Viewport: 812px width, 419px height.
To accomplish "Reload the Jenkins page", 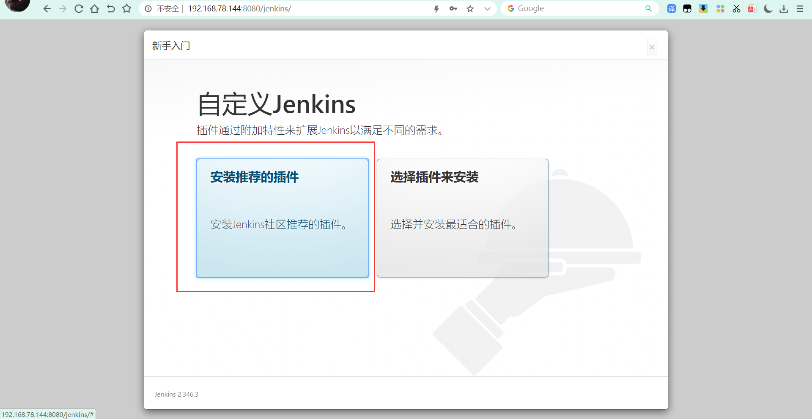I will tap(79, 9).
